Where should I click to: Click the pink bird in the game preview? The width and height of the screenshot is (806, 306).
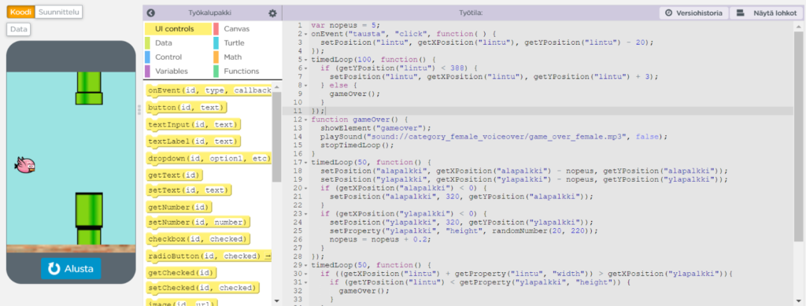[25, 165]
